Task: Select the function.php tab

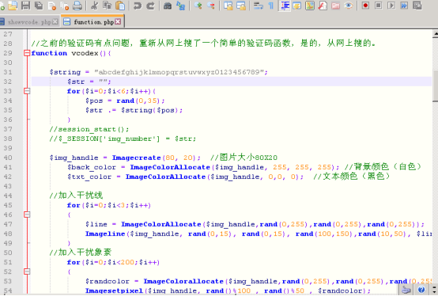Action: (x=93, y=22)
